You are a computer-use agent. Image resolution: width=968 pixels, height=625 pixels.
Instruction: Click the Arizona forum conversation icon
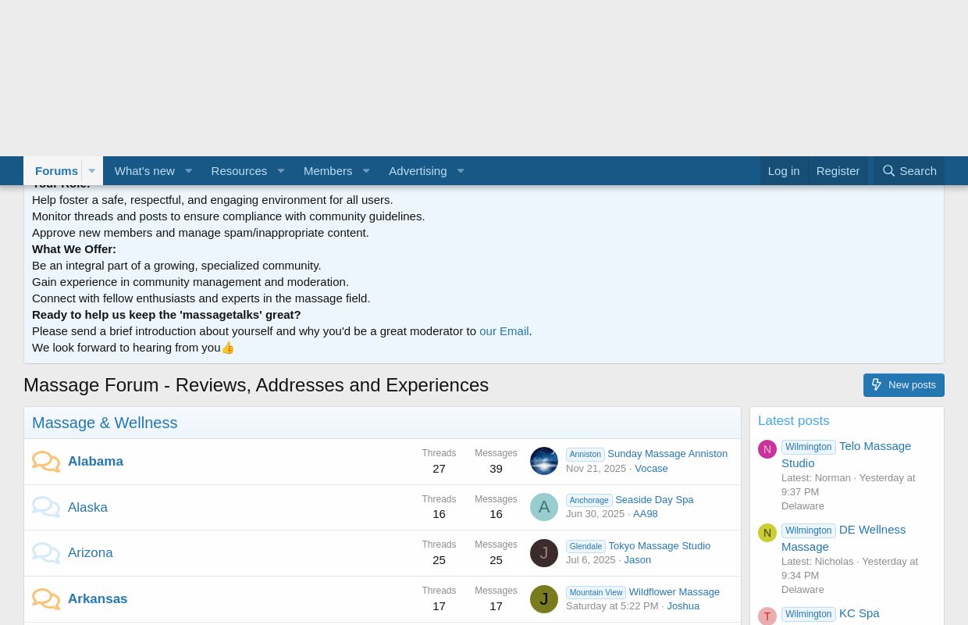(46, 552)
